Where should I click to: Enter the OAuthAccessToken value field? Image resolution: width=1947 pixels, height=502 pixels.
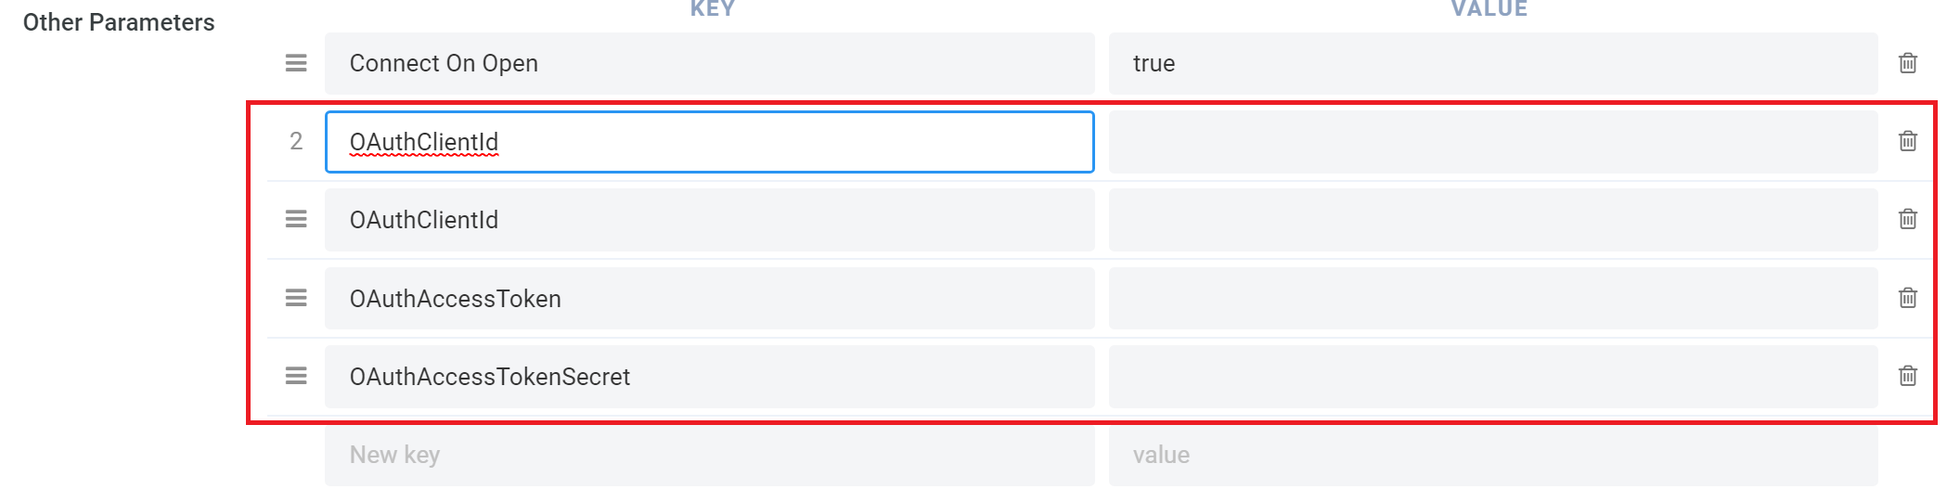click(1492, 299)
